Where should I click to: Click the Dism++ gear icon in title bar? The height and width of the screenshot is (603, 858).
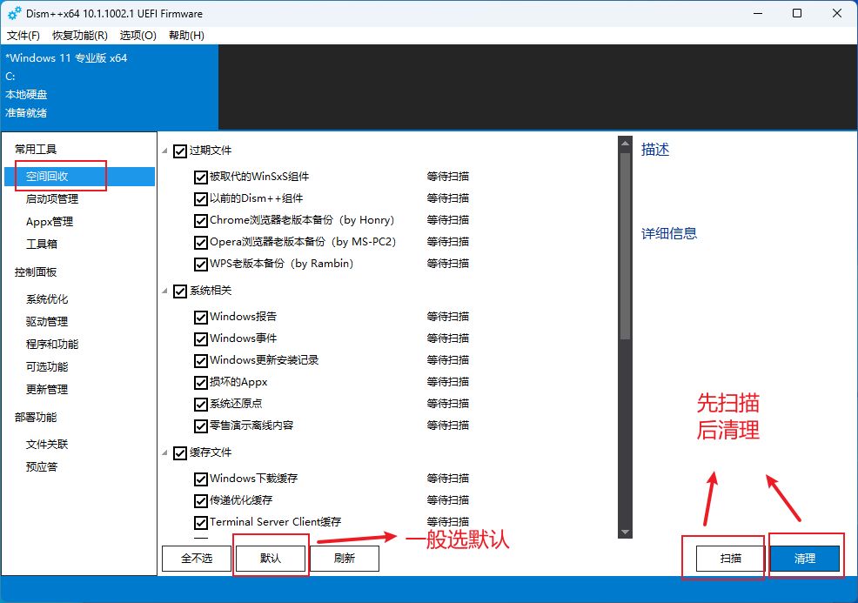pyautogui.click(x=14, y=13)
